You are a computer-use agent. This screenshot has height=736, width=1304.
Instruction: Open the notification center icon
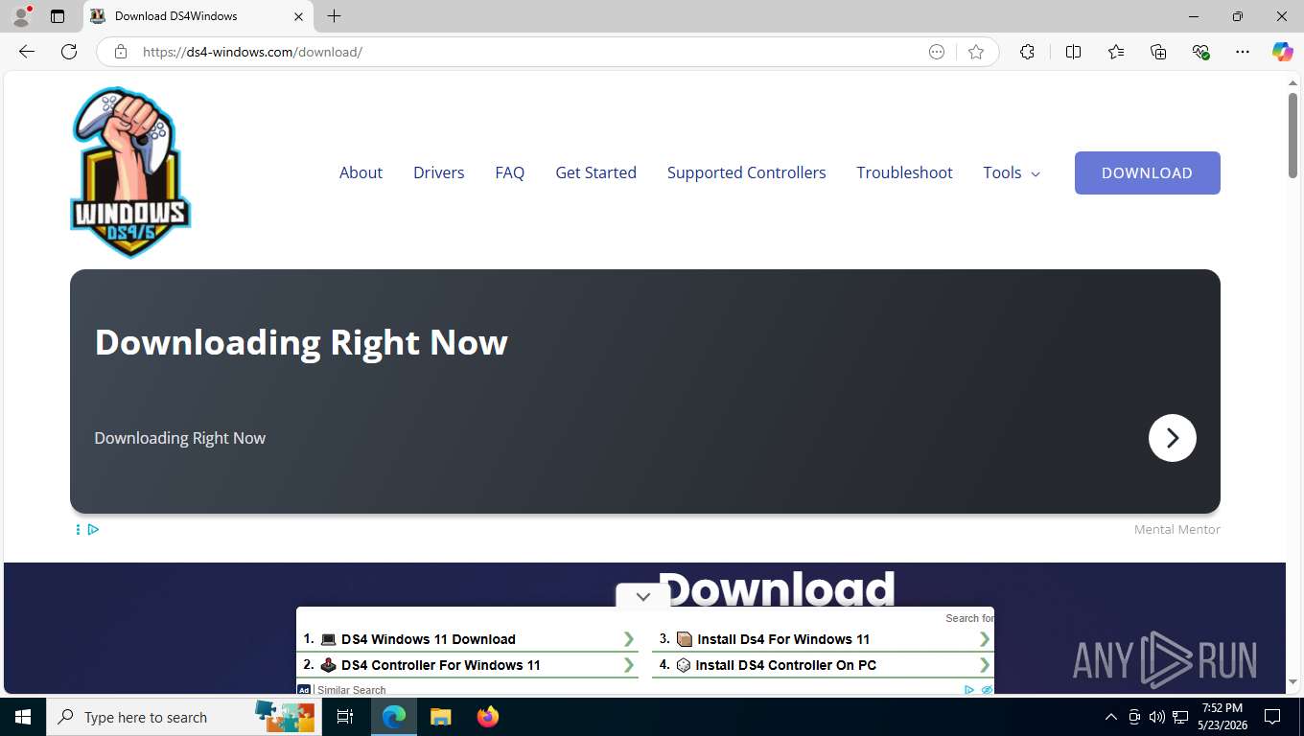pyautogui.click(x=1272, y=717)
